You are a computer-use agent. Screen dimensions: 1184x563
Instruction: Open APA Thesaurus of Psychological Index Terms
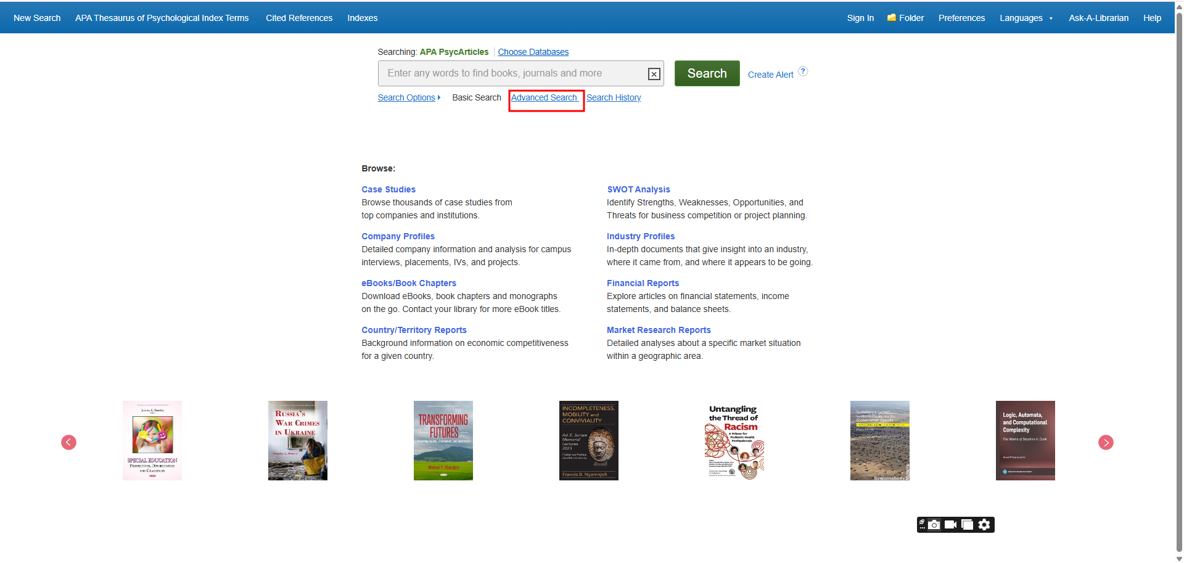162,18
